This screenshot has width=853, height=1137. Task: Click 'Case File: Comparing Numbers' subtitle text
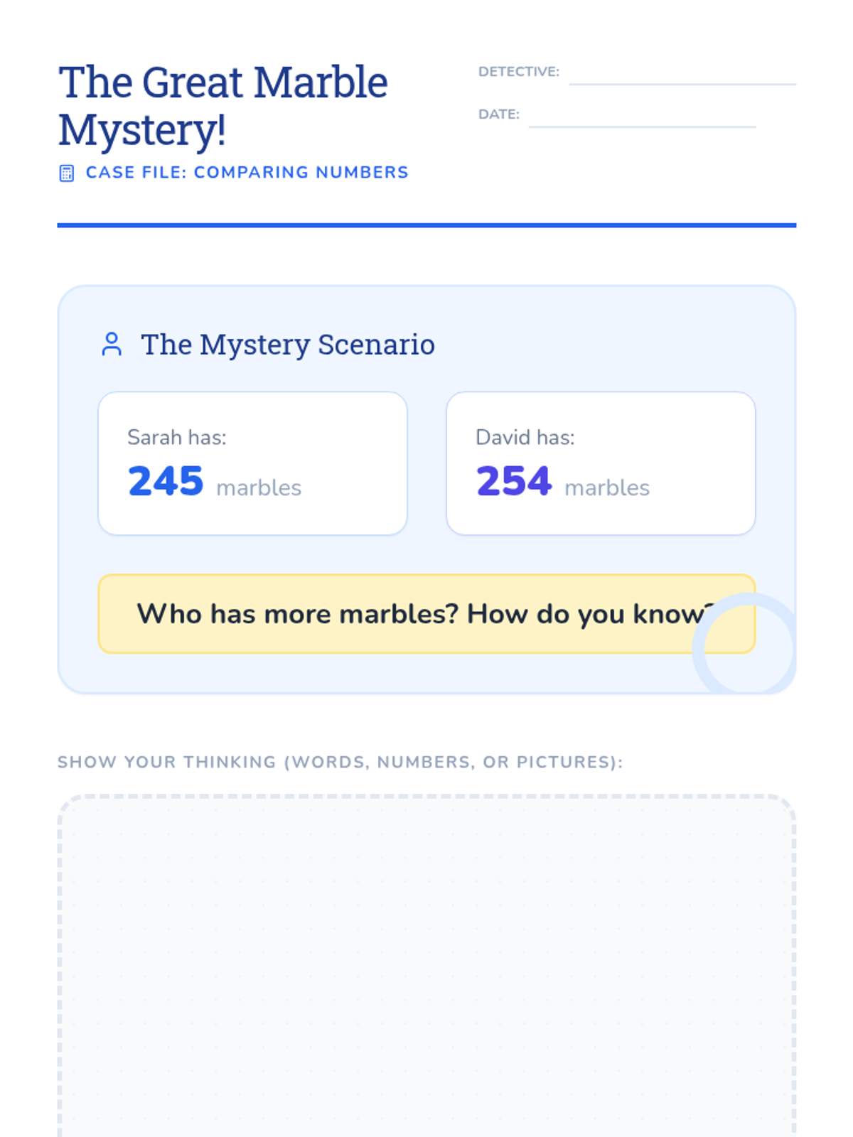[x=247, y=173]
